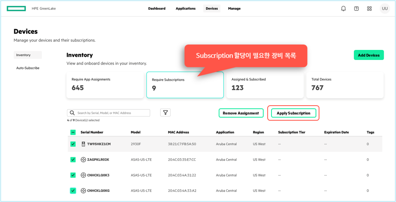
Task: Uncheck the CNHCKLQ0K3 row checkbox
Action: (73, 175)
